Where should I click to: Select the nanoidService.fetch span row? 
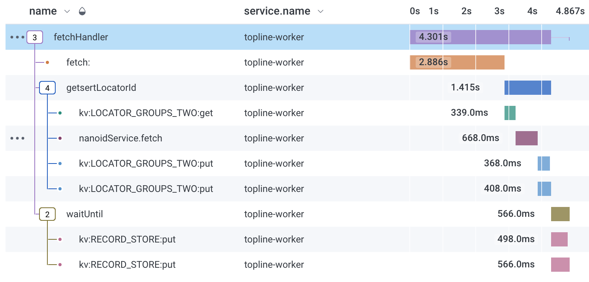pos(120,139)
